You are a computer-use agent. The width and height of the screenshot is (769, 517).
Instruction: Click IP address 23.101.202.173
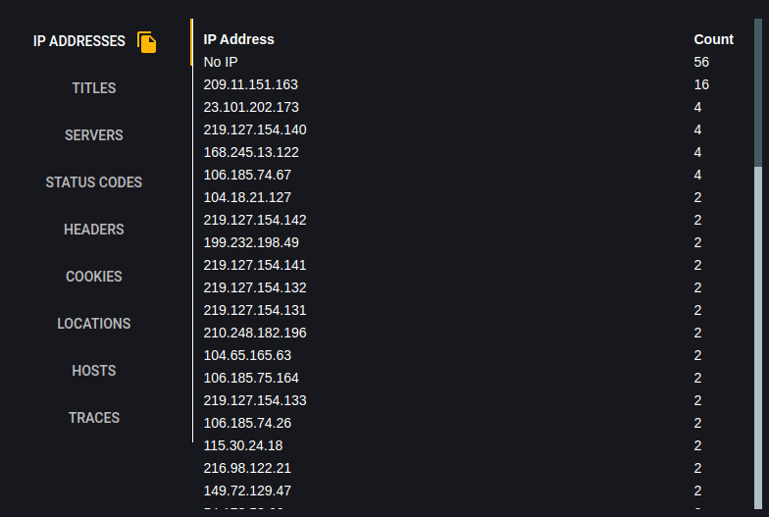point(251,107)
